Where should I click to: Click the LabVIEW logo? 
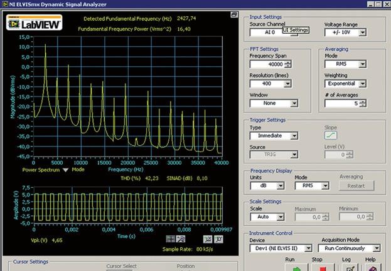click(x=34, y=23)
